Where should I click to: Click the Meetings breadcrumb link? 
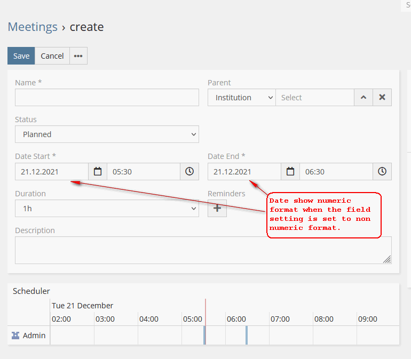coord(33,27)
